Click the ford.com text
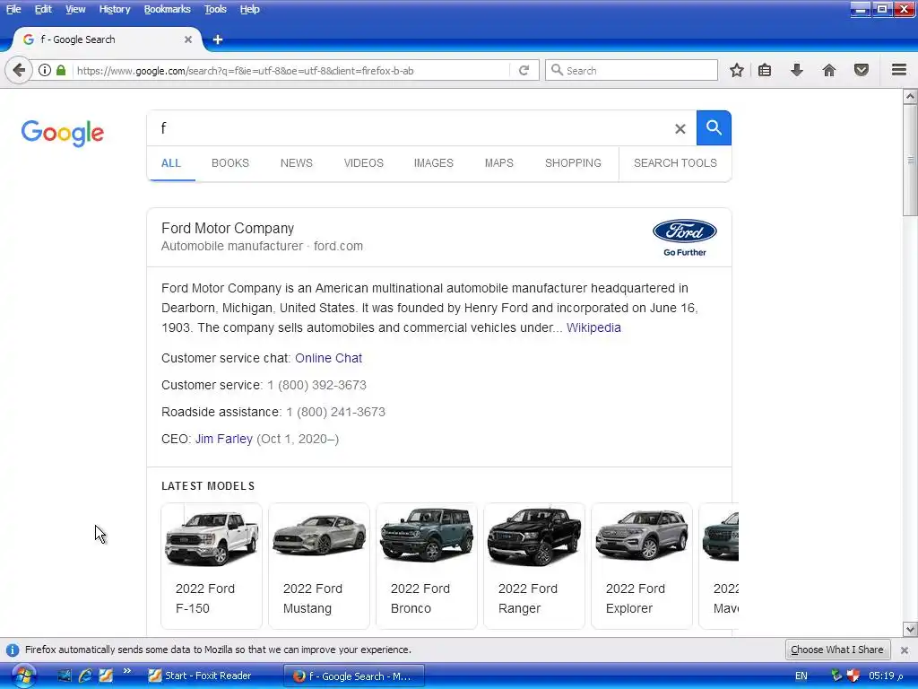This screenshot has height=689, width=918. pos(338,247)
